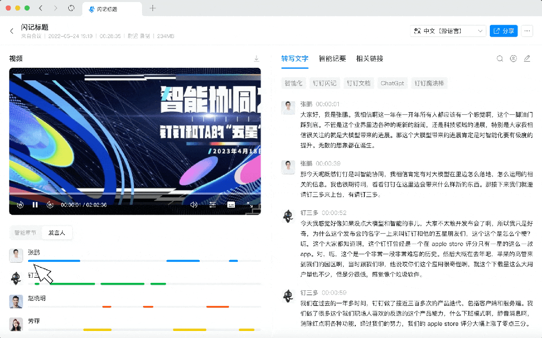The height and width of the screenshot is (338, 542).
Task: Open speaker management person icon
Action: (513, 59)
